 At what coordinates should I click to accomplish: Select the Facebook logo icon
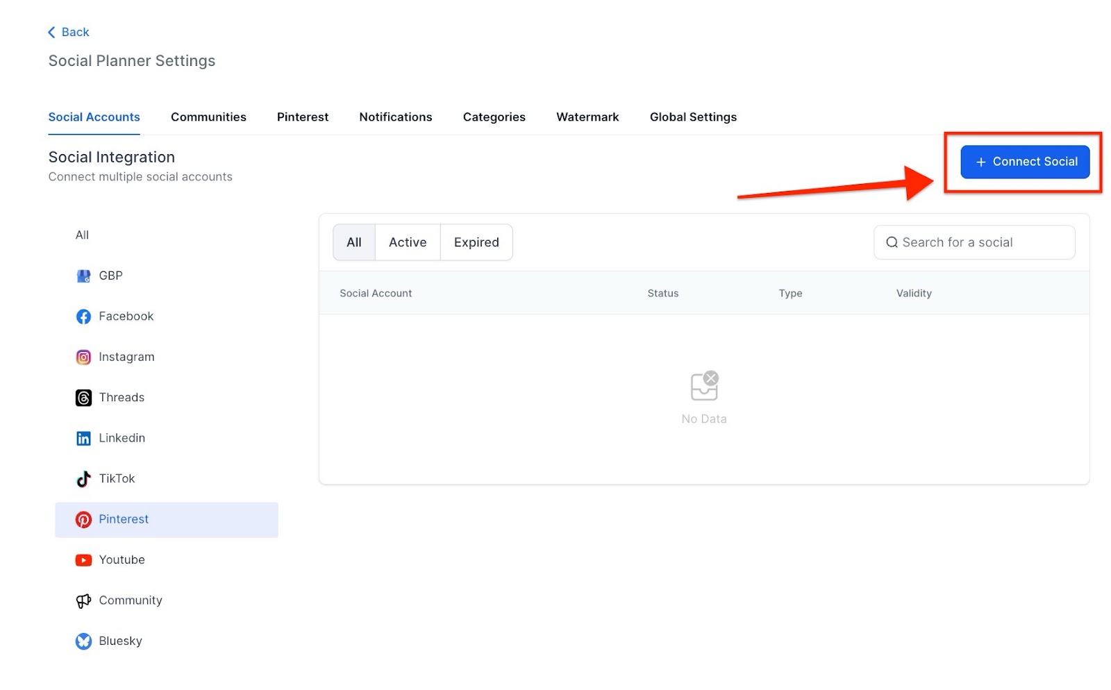[x=83, y=317]
